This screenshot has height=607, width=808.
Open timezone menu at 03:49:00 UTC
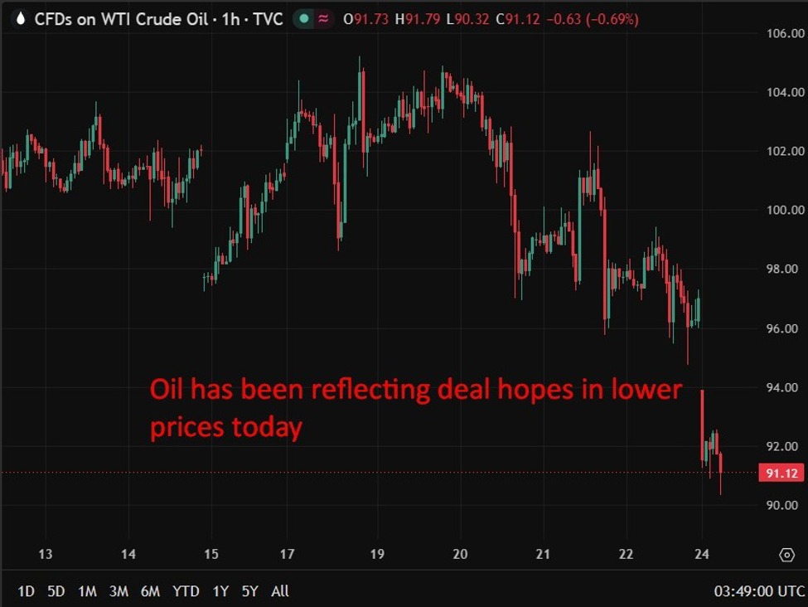[x=759, y=591]
